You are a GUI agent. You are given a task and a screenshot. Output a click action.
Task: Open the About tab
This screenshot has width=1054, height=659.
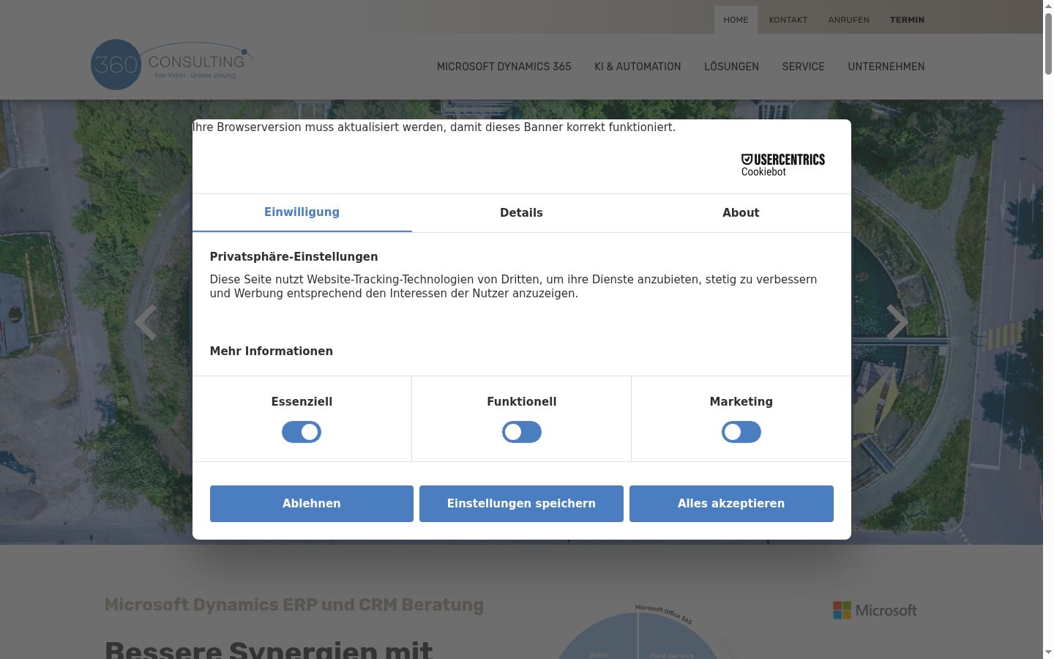coord(741,212)
